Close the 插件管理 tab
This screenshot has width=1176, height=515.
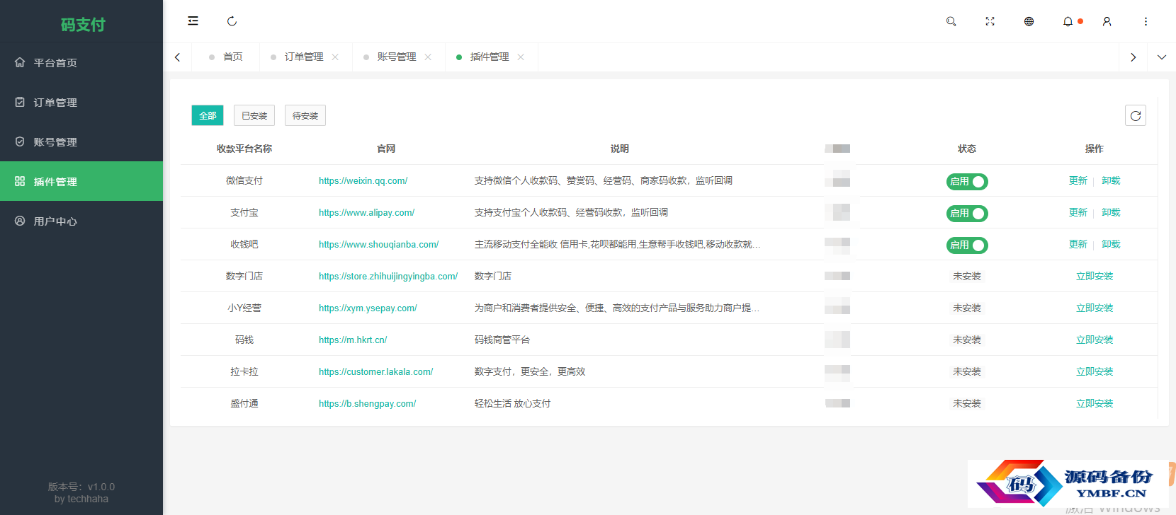pos(521,57)
